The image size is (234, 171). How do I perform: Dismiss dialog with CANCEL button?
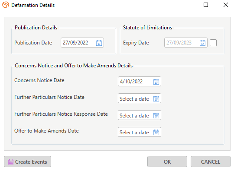[x=211, y=161]
